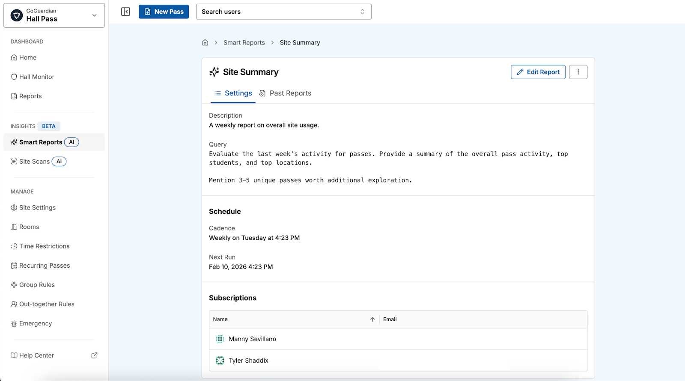The height and width of the screenshot is (381, 685).
Task: Click the ascending sort arrow in Name column
Action: coord(372,319)
